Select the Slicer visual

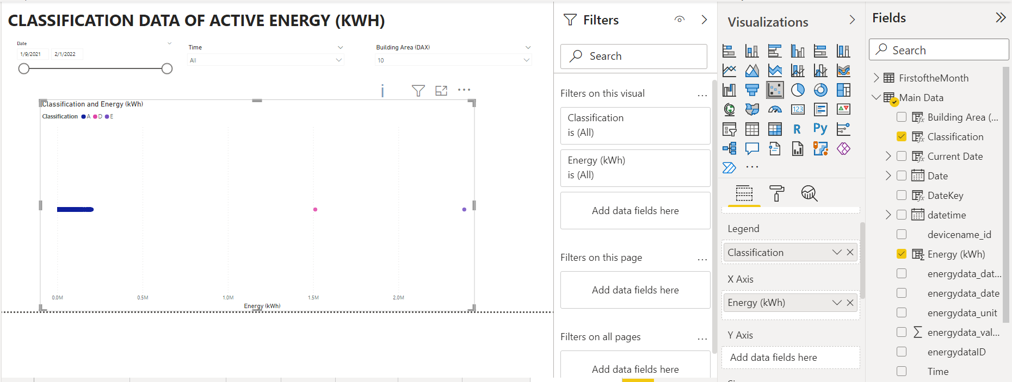coord(729,129)
